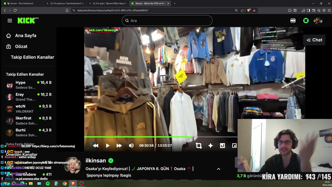
Task: Open the MDK icon in Kick header
Action: click(293, 21)
